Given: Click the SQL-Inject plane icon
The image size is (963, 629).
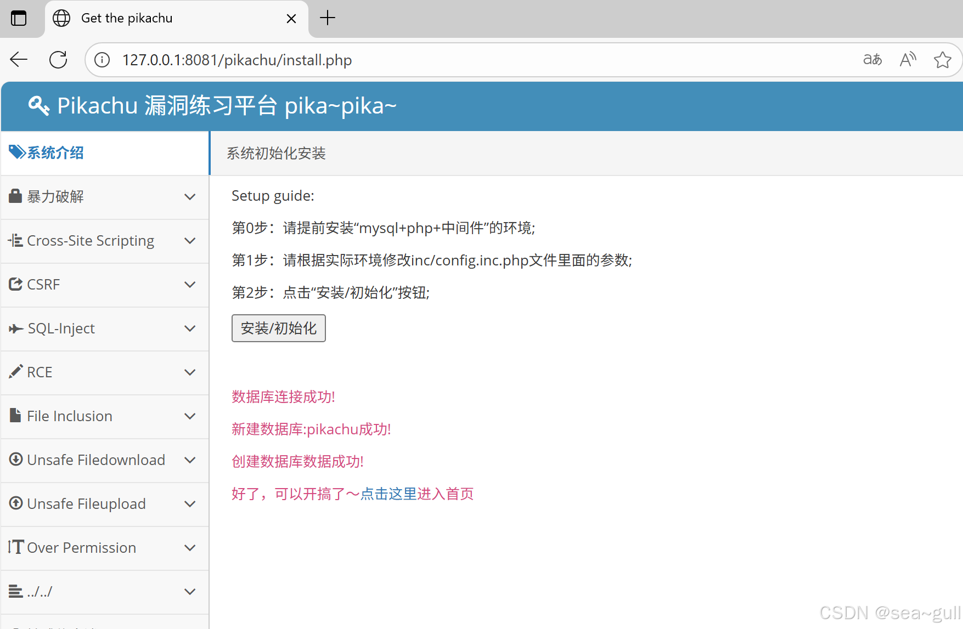Looking at the screenshot, I should pos(16,328).
